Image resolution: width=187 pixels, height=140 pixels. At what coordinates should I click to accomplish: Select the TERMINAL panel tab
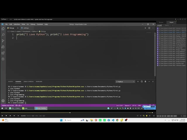click(18, 82)
